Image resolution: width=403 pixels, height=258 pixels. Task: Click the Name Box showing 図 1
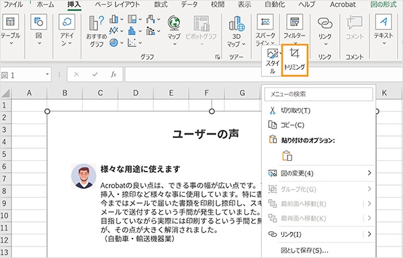(x=23, y=74)
